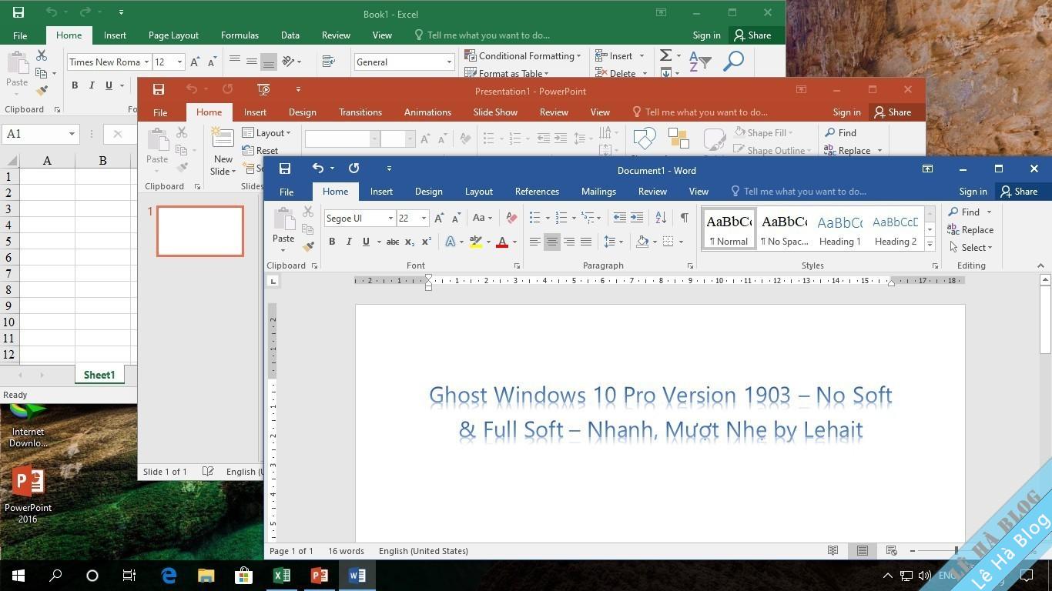Click Format Painter in Word ribbon

pos(308,247)
